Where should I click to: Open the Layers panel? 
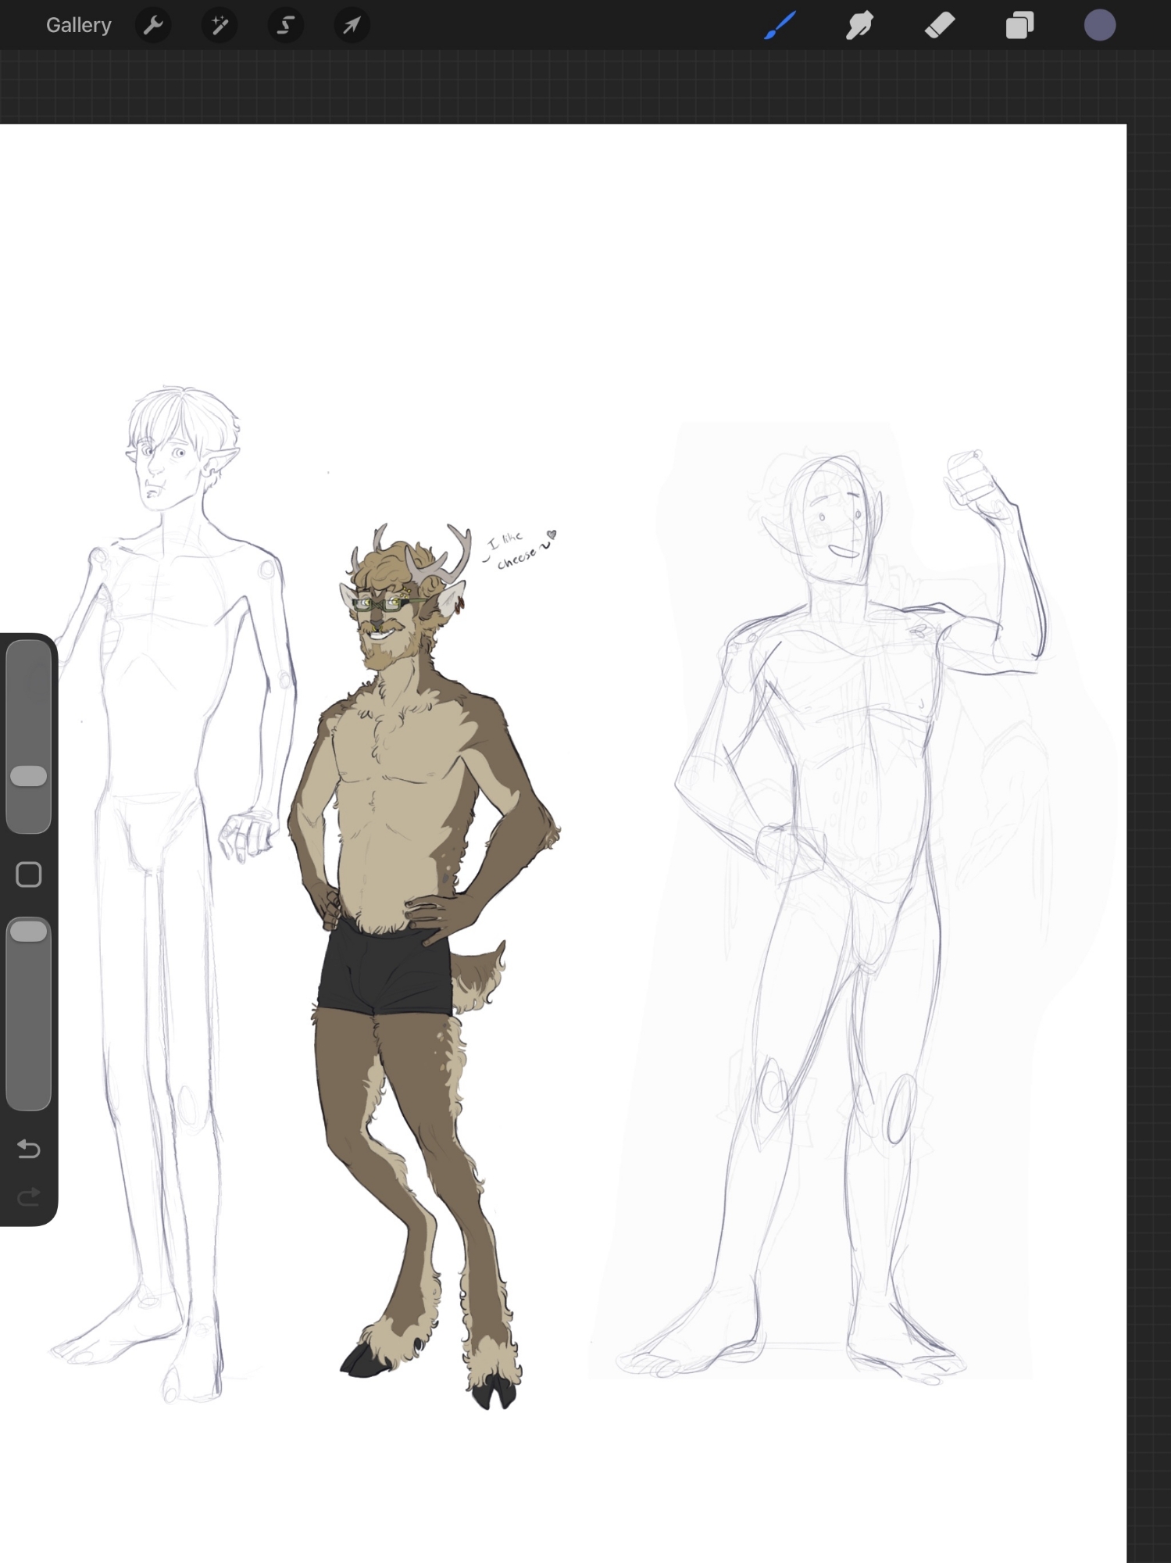coord(1019,25)
